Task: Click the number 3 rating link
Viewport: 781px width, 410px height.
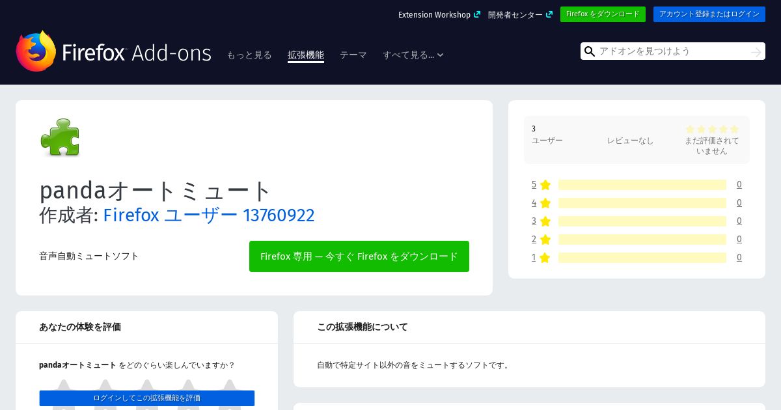Action: click(534, 221)
